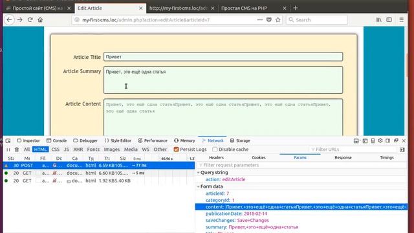Click in the Filter URLs box
414x233 pixels.
(353, 150)
